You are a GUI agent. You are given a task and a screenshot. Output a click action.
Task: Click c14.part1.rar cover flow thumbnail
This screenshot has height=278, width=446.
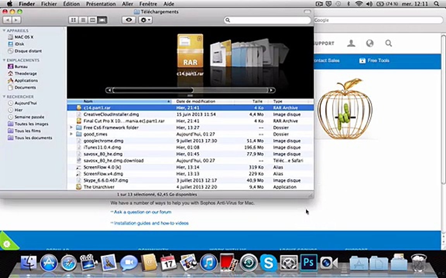(190, 51)
